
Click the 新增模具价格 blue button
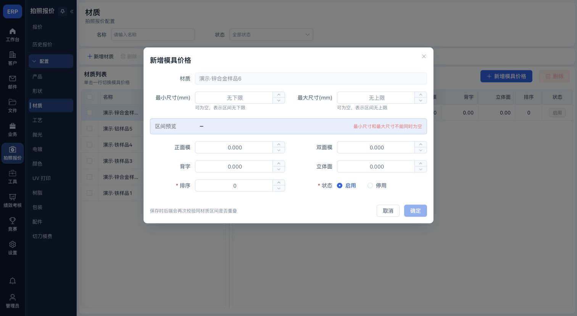pyautogui.click(x=506, y=76)
